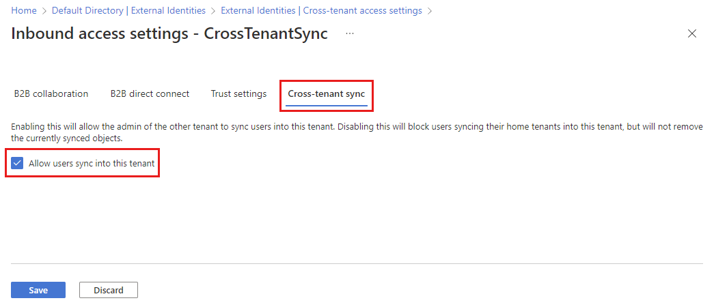Save the inbound access settings

click(38, 290)
